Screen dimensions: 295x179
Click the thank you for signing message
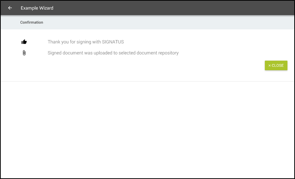click(x=86, y=42)
